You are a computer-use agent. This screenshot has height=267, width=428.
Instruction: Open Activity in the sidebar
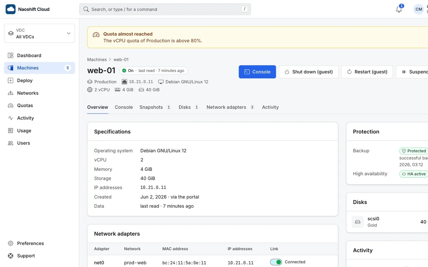(39, 118)
